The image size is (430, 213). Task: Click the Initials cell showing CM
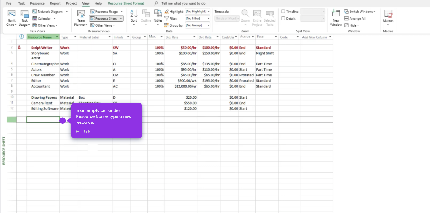click(x=122, y=75)
